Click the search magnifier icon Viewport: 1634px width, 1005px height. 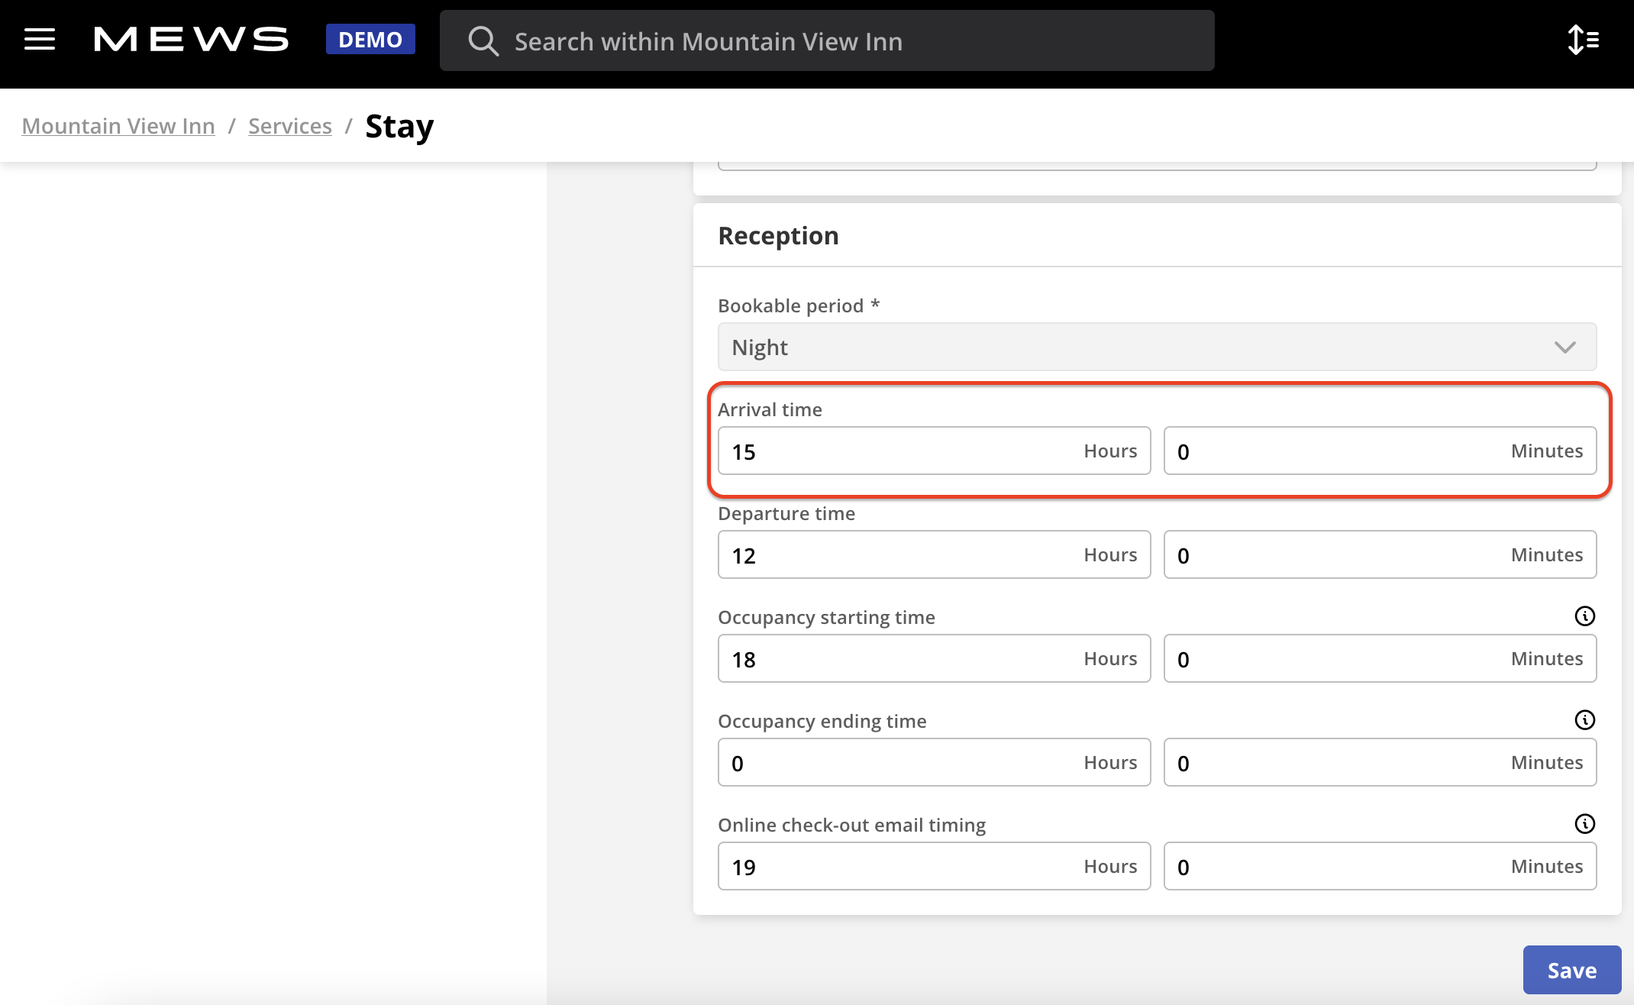click(483, 40)
